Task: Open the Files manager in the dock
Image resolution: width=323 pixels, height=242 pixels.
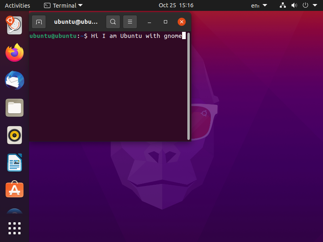Action: point(15,108)
